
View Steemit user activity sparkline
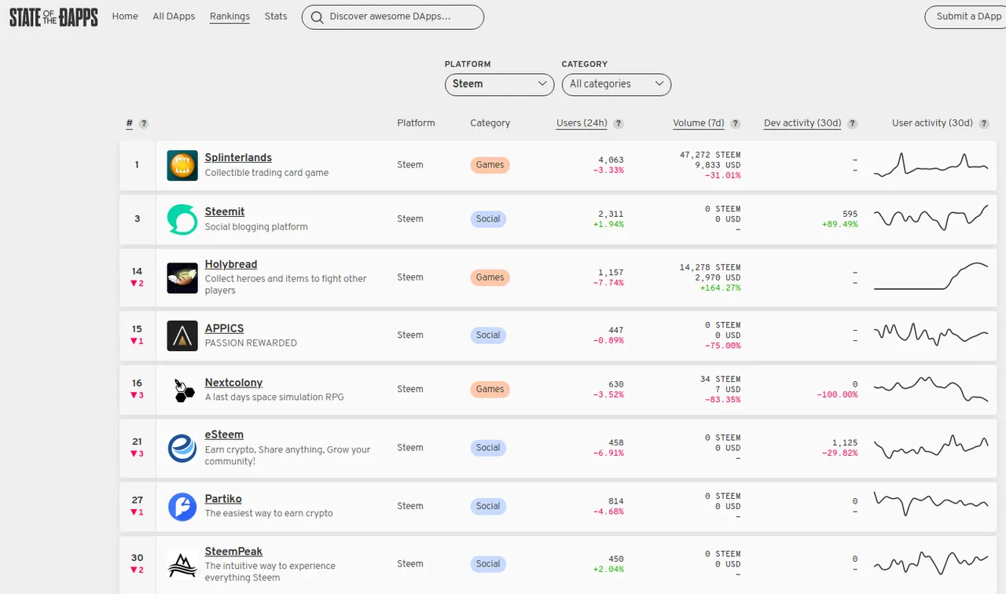[x=931, y=218]
